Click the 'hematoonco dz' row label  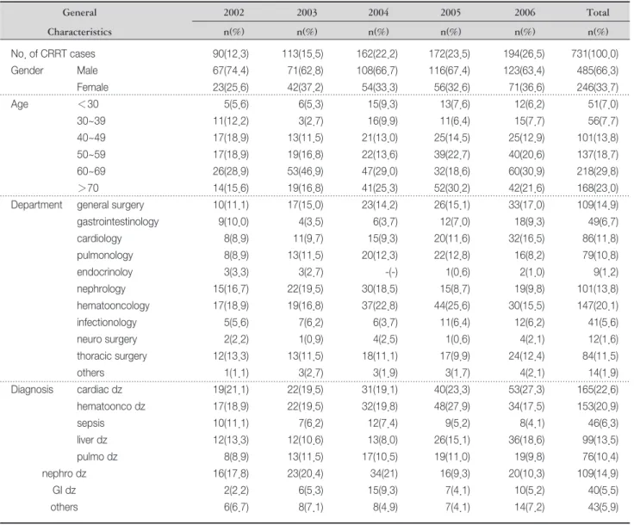(x=111, y=407)
